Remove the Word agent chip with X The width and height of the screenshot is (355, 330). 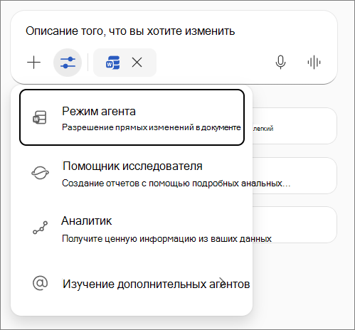coord(137,63)
